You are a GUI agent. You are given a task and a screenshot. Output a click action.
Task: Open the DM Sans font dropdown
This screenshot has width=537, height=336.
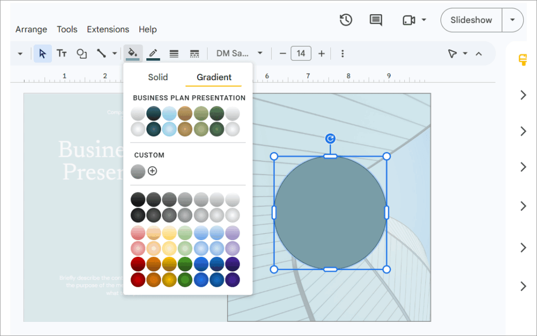pos(239,53)
